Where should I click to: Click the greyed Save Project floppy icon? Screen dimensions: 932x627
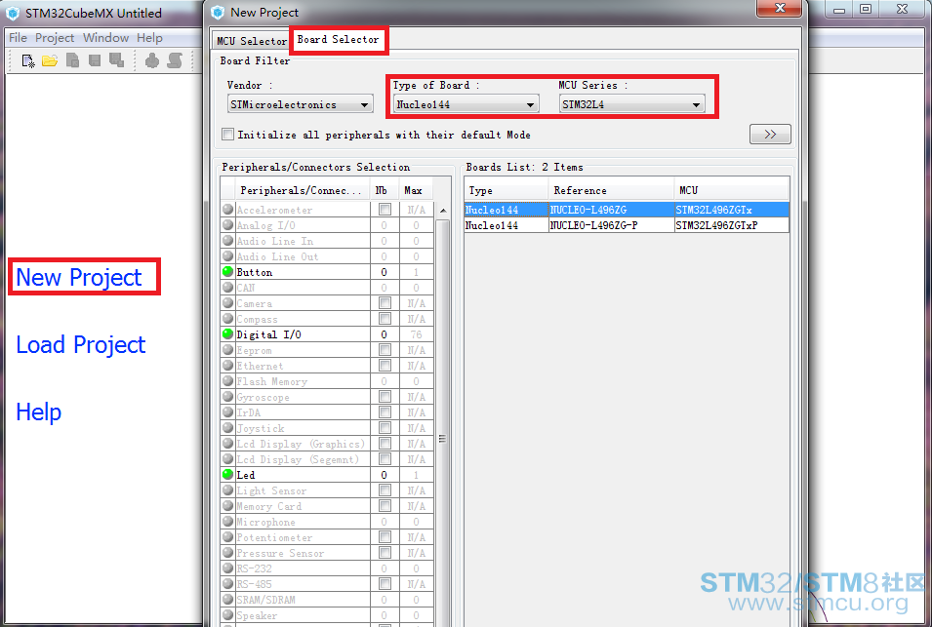[x=95, y=60]
